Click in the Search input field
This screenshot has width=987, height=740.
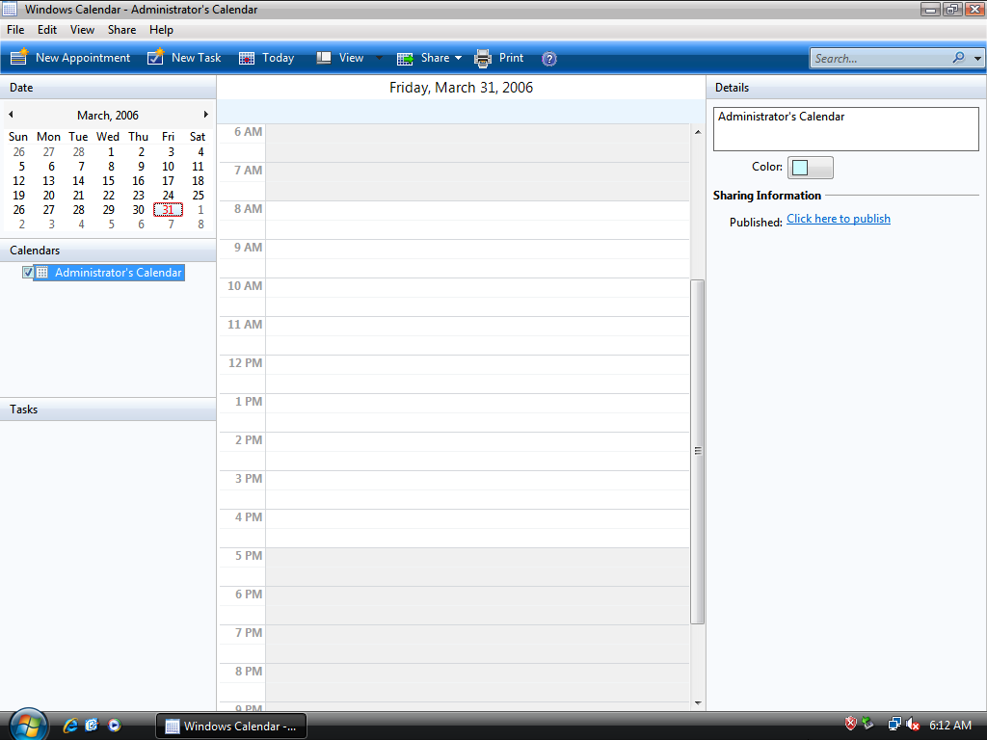pyautogui.click(x=880, y=59)
